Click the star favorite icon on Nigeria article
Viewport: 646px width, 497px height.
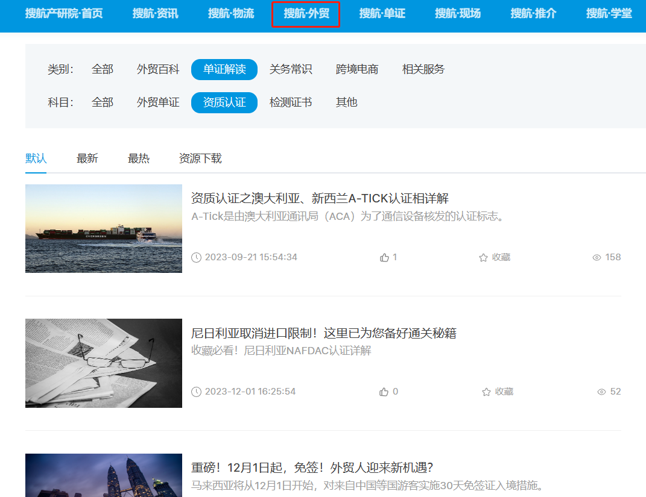point(486,392)
